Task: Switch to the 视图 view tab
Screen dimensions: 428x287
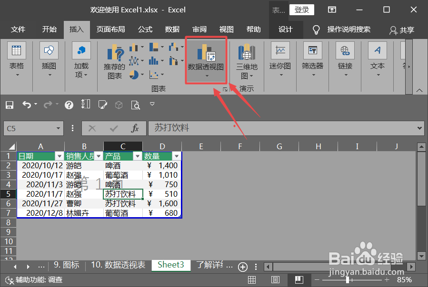Action: tap(227, 29)
